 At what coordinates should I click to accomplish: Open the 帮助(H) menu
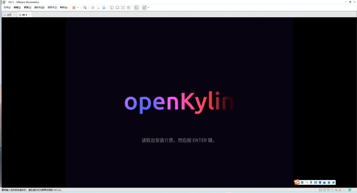pos(64,8)
